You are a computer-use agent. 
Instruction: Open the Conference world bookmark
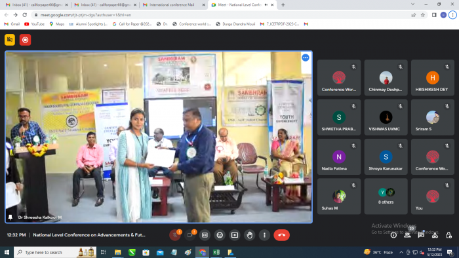(x=191, y=24)
